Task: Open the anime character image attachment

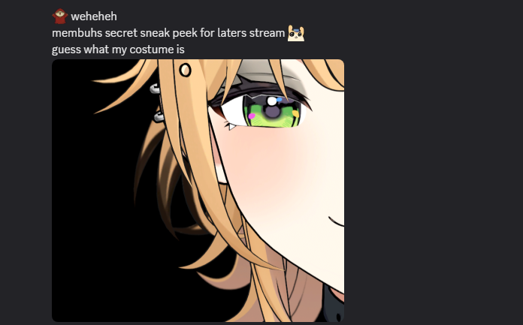Action: (x=198, y=191)
